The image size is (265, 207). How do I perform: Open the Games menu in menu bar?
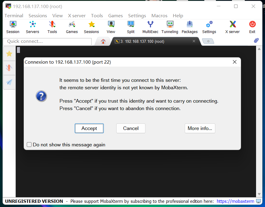[x=116, y=16]
